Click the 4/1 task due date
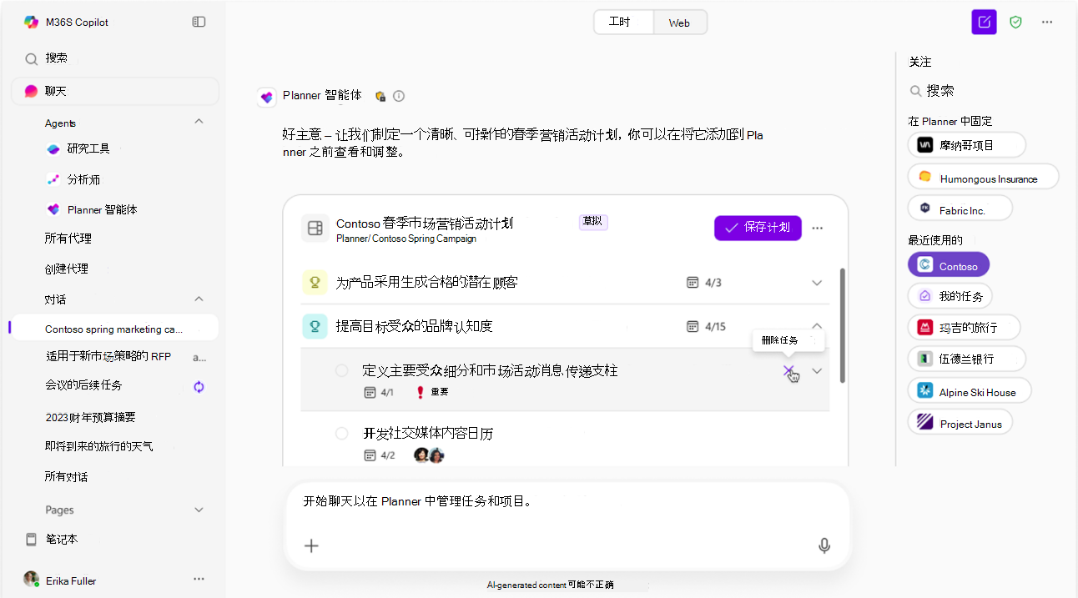 click(x=379, y=392)
